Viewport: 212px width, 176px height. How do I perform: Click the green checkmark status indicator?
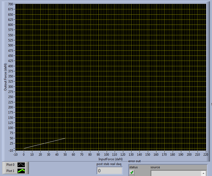tap(132, 173)
